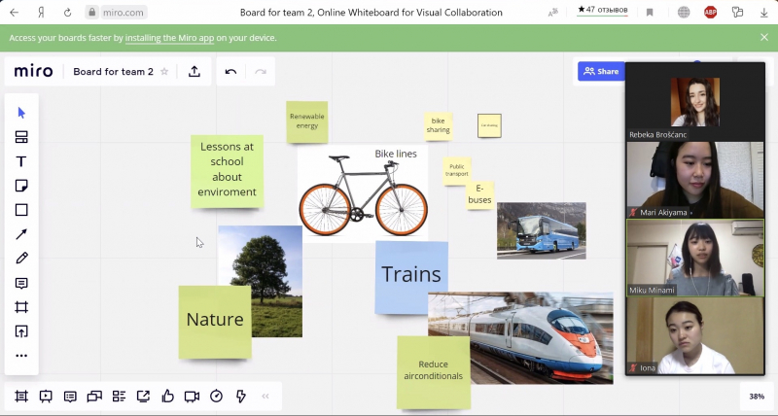Screen dimensions: 778x416
Task: Select the Arrow connection line tool
Action: 21,234
